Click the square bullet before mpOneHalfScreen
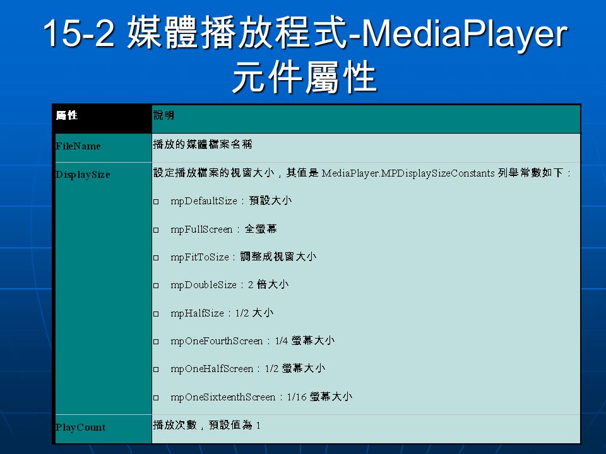The width and height of the screenshot is (606, 454). (156, 370)
